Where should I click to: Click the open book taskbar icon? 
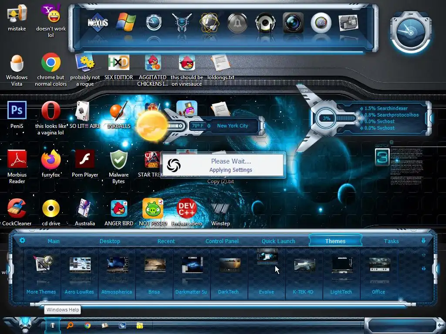coord(105,325)
